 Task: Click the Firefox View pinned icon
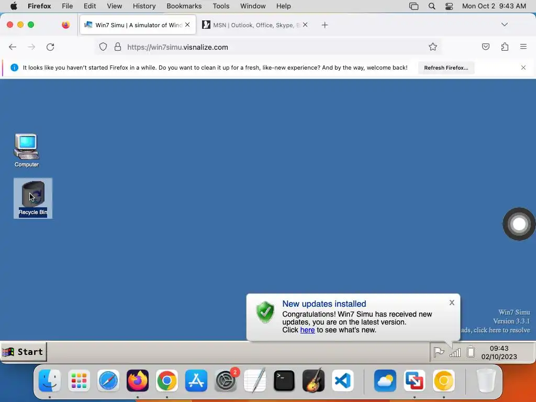65,25
